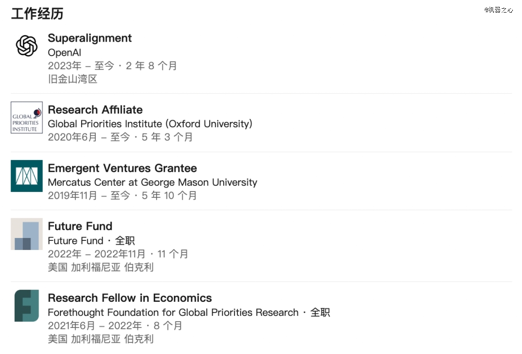Open the Superalignment job title
The height and width of the screenshot is (354, 522).
(x=89, y=38)
